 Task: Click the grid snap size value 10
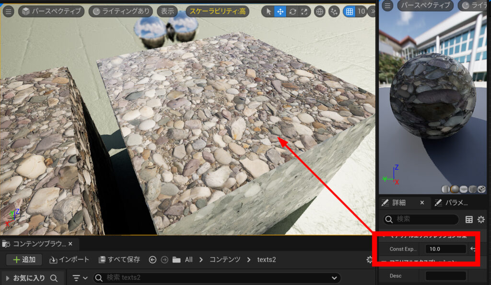pyautogui.click(x=361, y=12)
